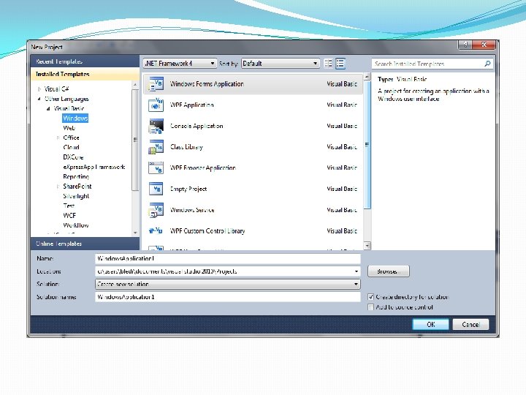This screenshot has width=526, height=395.
Task: Select the Windows Service template icon
Action: coord(156,210)
